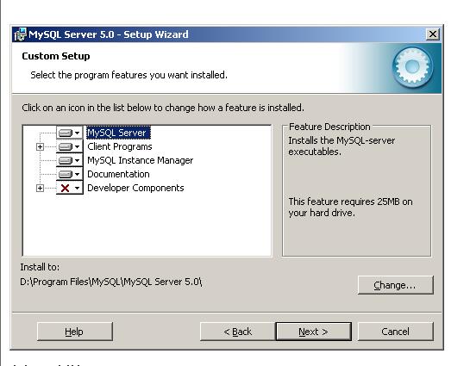Click the Next button to continue

[x=314, y=332]
